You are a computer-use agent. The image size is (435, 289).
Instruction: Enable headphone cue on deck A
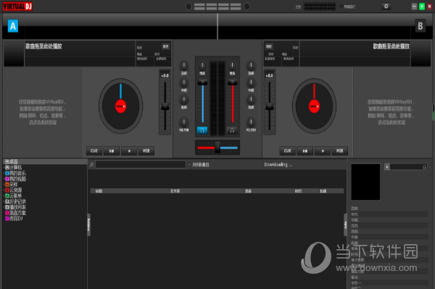click(202, 130)
